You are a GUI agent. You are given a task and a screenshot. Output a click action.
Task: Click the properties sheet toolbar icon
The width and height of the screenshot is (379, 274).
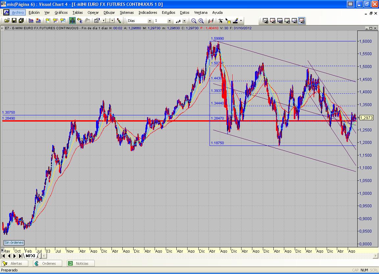[x=97, y=21]
